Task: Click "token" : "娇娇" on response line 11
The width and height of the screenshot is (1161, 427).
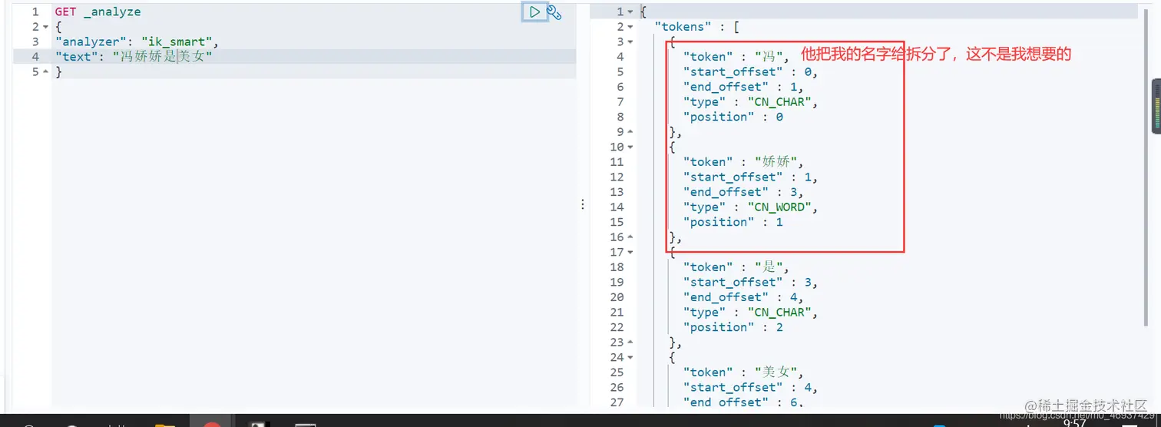Action: (x=743, y=162)
